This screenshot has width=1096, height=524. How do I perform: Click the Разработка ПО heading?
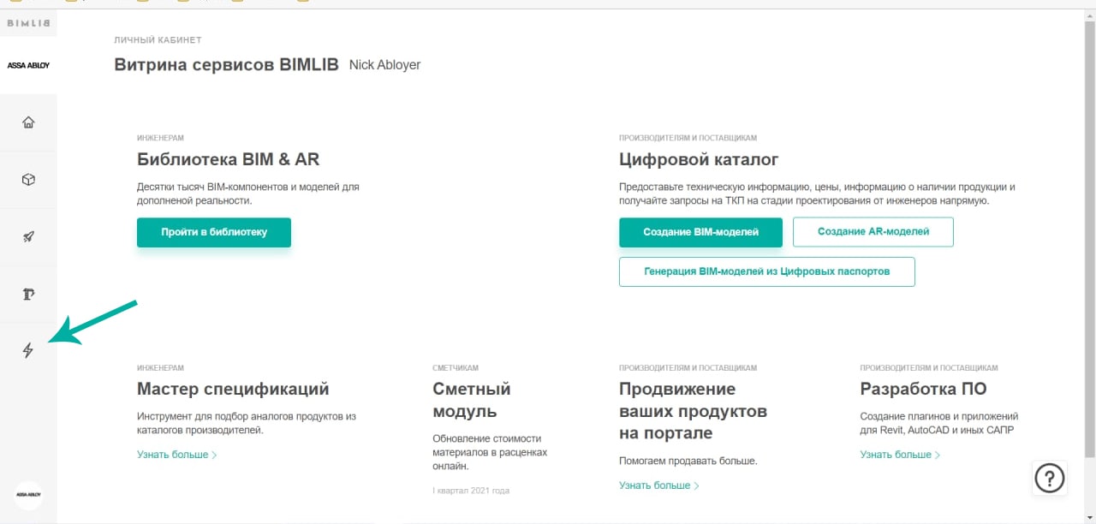point(924,389)
